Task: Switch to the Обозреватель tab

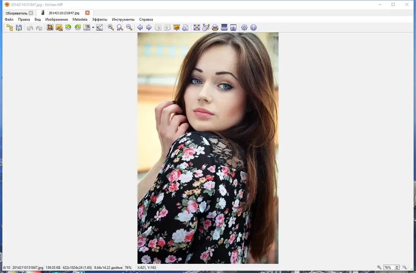Action: point(17,13)
